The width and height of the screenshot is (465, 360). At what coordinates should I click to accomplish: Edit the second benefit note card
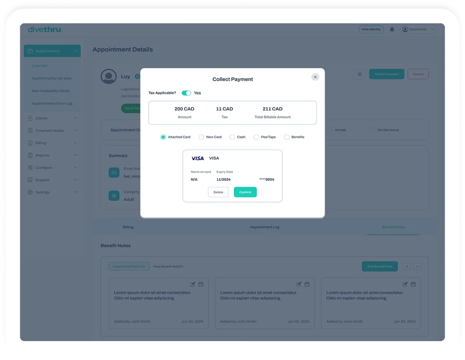299,284
